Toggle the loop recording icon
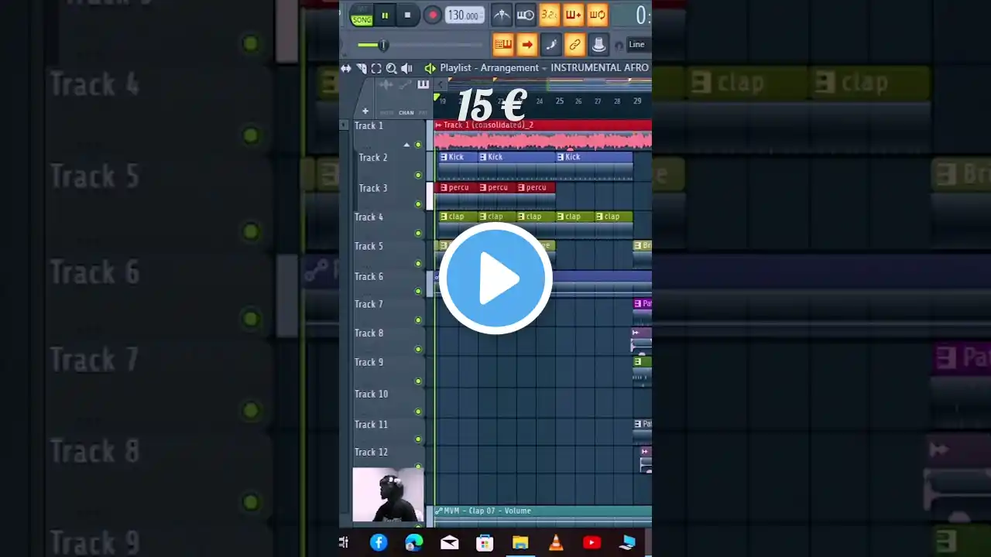This screenshot has height=557, width=991. pos(597,15)
